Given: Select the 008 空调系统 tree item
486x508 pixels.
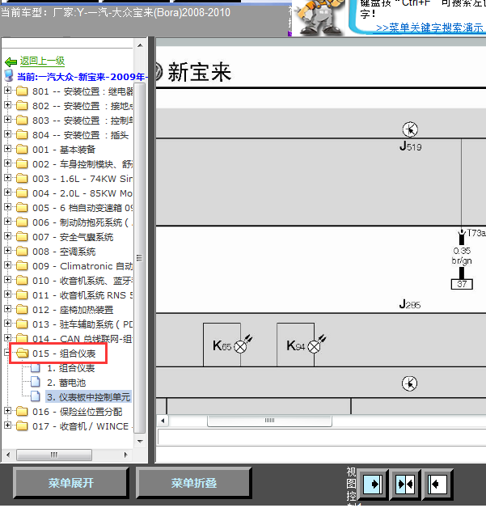Looking at the screenshot, I should pos(64,252).
